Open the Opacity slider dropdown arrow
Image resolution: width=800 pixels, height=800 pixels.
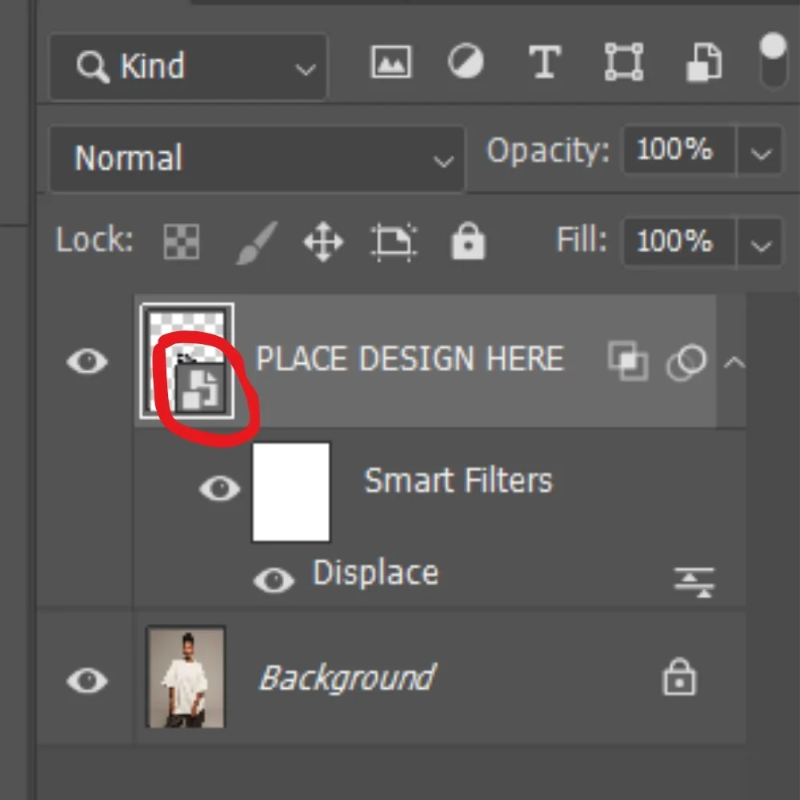[x=760, y=151]
